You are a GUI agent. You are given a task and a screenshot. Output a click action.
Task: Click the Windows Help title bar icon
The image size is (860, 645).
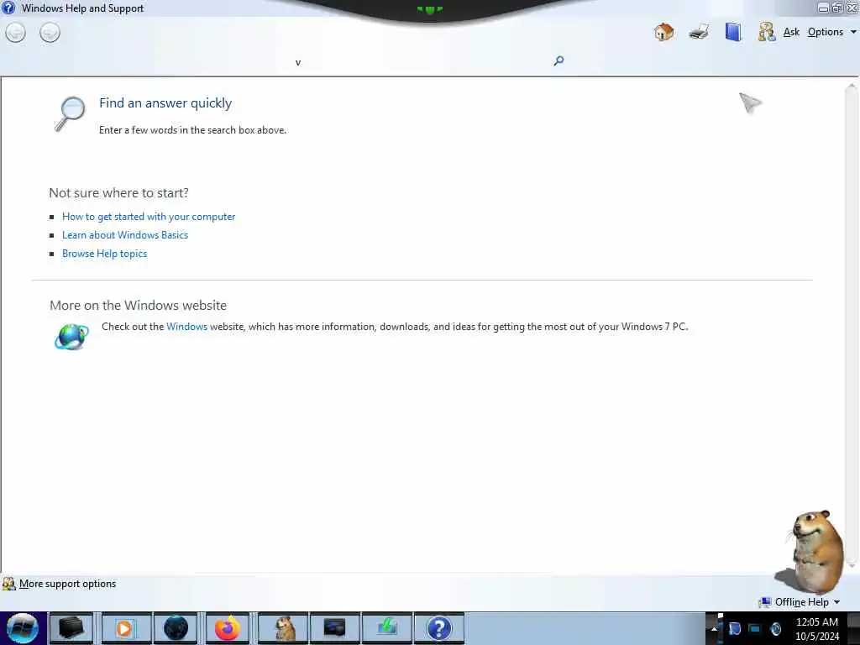[8, 8]
